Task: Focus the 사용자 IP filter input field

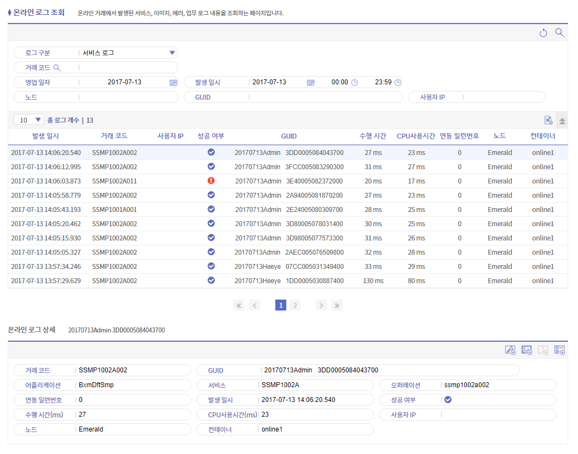Action: pos(504,97)
